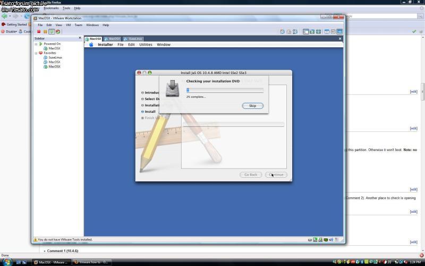Close the active VM tab
425x266 pixels.
click(x=340, y=39)
